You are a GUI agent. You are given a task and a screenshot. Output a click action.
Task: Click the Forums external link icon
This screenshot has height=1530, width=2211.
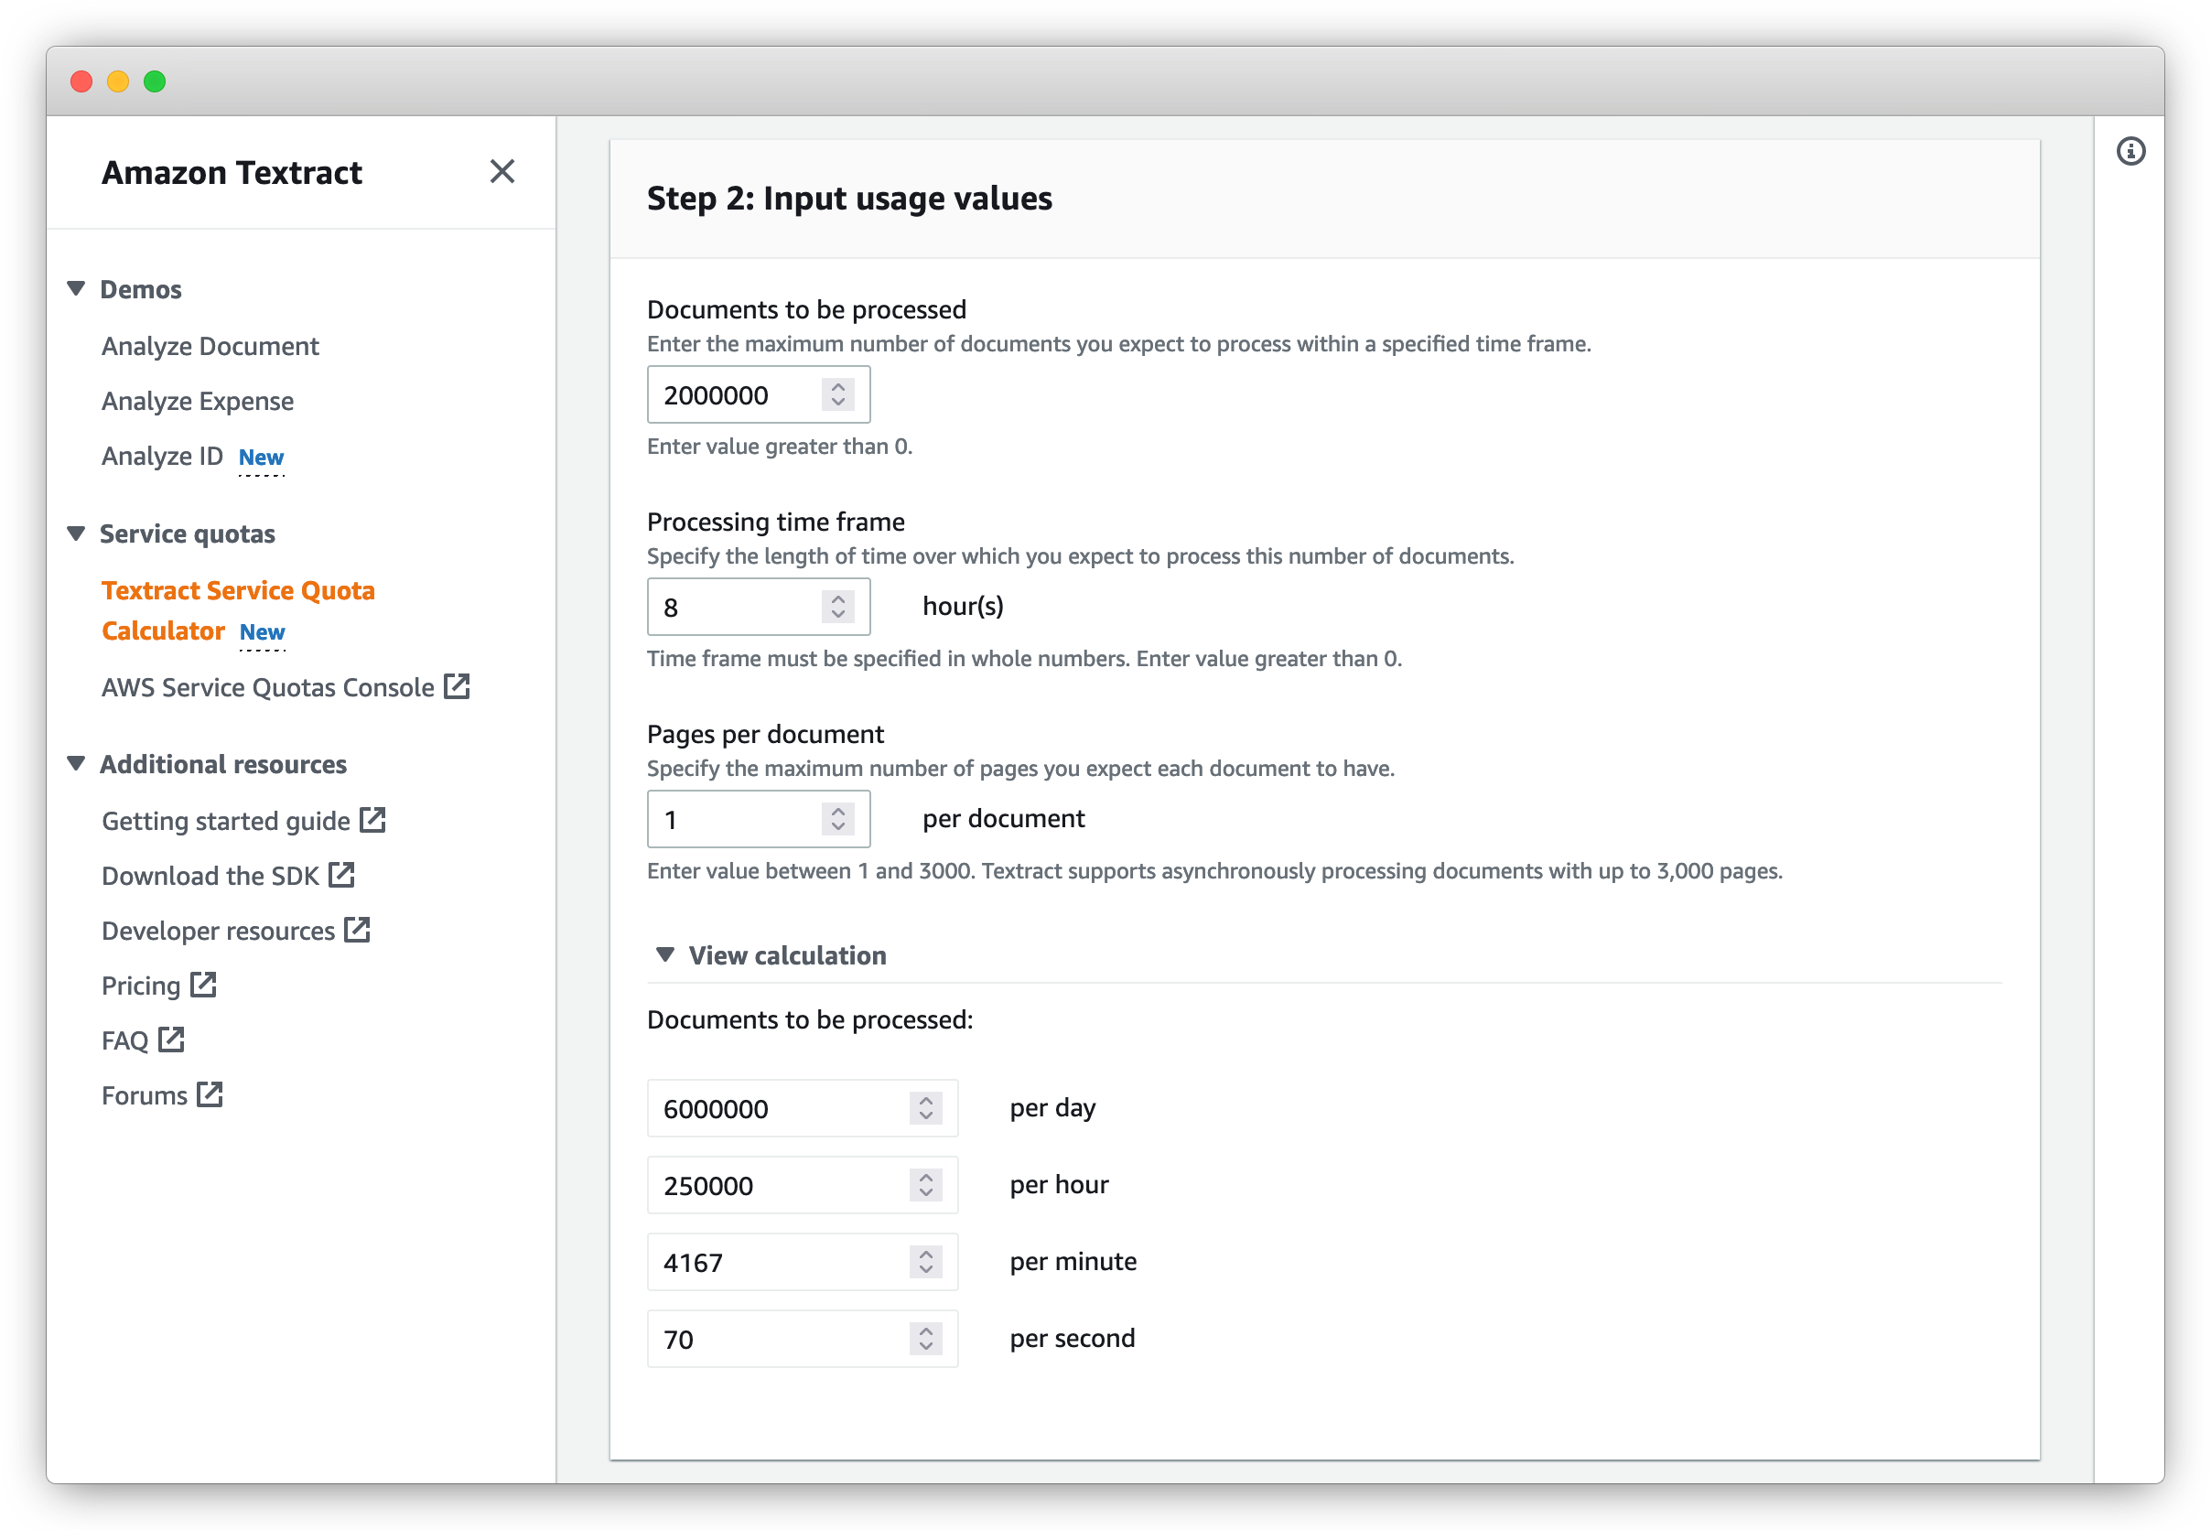[x=209, y=1094]
